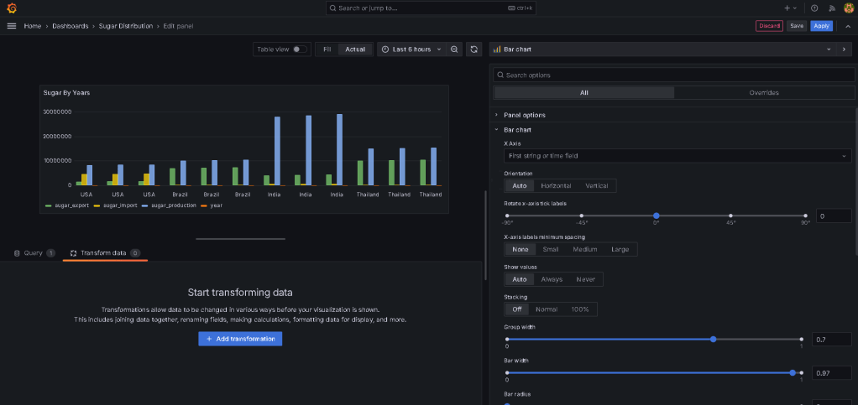
Task: Click the sugar_import legend color marker
Action: [x=97, y=205]
